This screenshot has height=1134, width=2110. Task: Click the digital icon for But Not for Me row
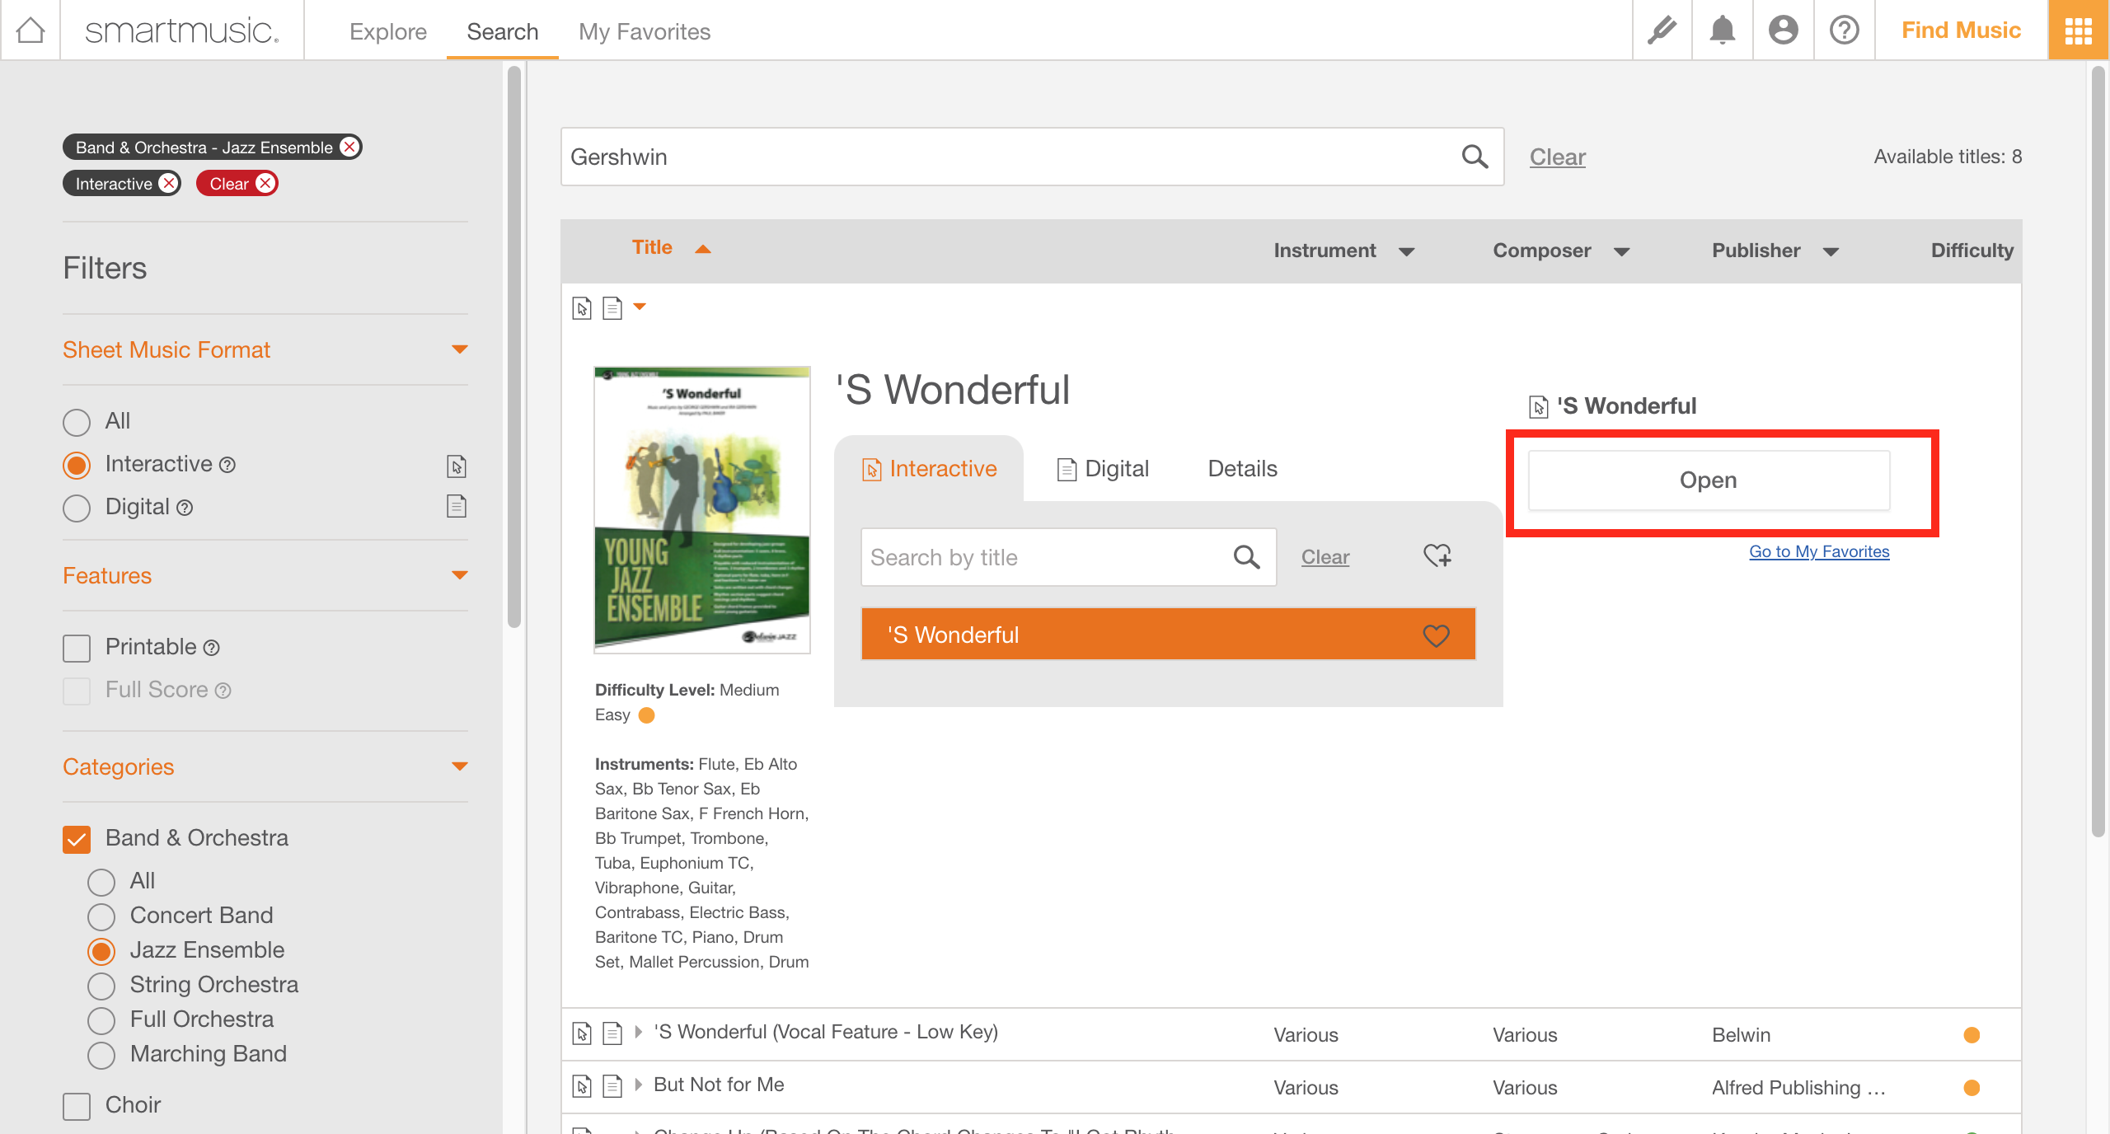point(612,1086)
